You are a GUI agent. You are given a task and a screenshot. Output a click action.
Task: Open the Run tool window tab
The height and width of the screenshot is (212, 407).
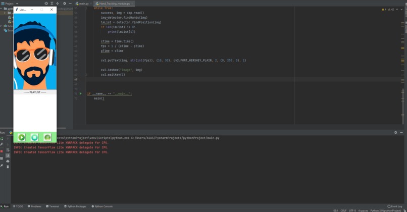pos(5,206)
